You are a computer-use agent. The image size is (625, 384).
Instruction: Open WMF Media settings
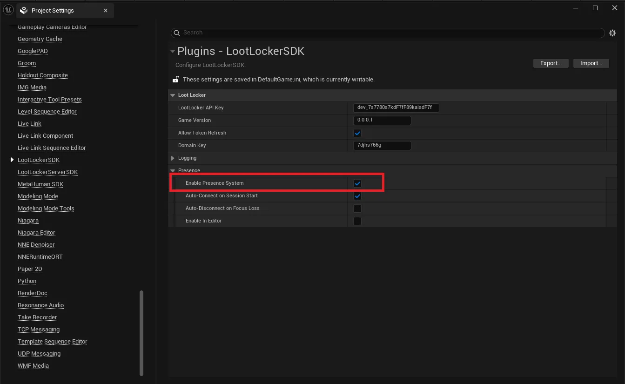(x=33, y=366)
